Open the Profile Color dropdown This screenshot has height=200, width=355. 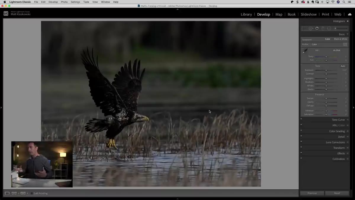(315, 44)
